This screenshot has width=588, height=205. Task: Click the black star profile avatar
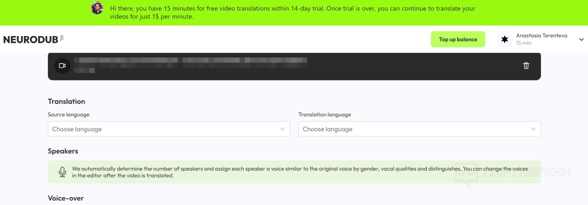504,39
